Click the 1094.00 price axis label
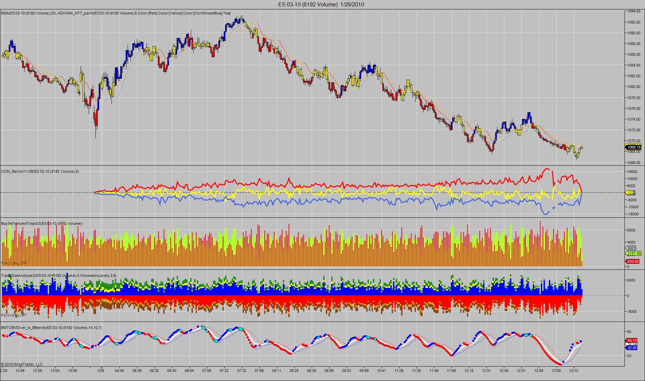This screenshot has width=645, height=381. 634,11
